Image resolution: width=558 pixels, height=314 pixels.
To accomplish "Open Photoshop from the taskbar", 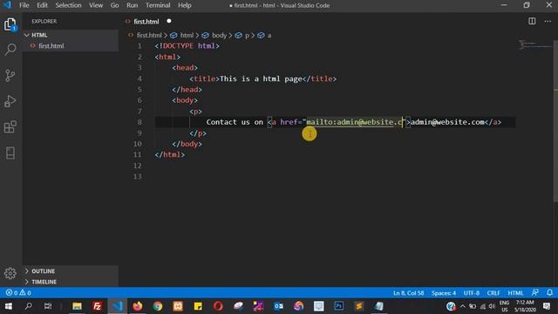I will (339, 306).
